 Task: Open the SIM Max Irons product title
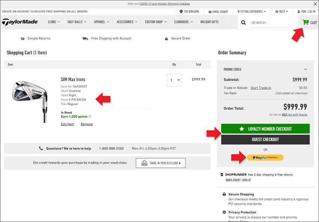(73, 79)
